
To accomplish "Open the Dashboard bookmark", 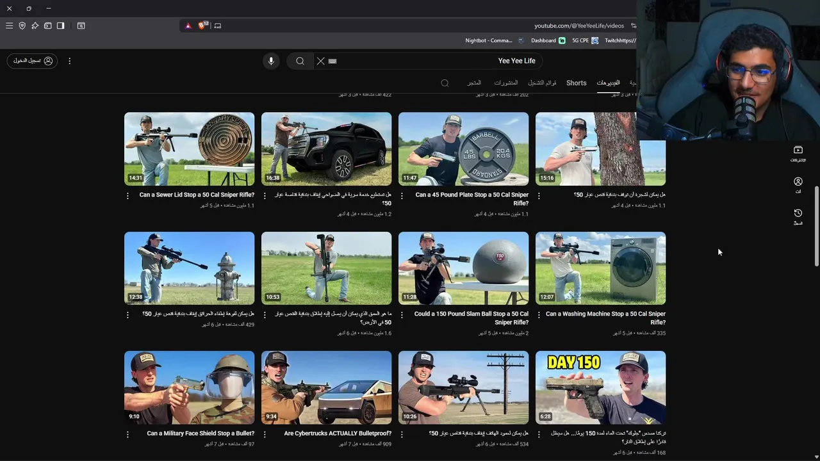I will click(548, 40).
